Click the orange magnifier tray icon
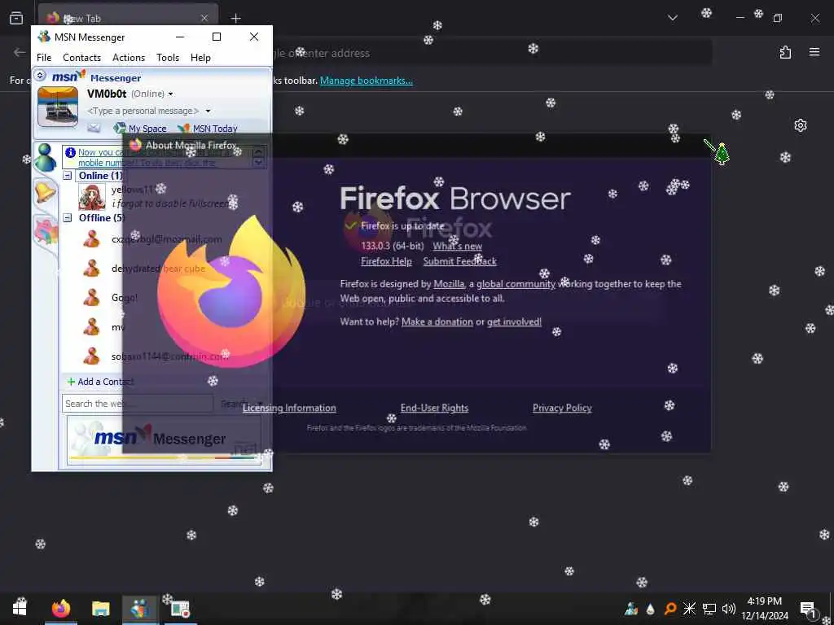The width and height of the screenshot is (834, 625). pyautogui.click(x=670, y=609)
